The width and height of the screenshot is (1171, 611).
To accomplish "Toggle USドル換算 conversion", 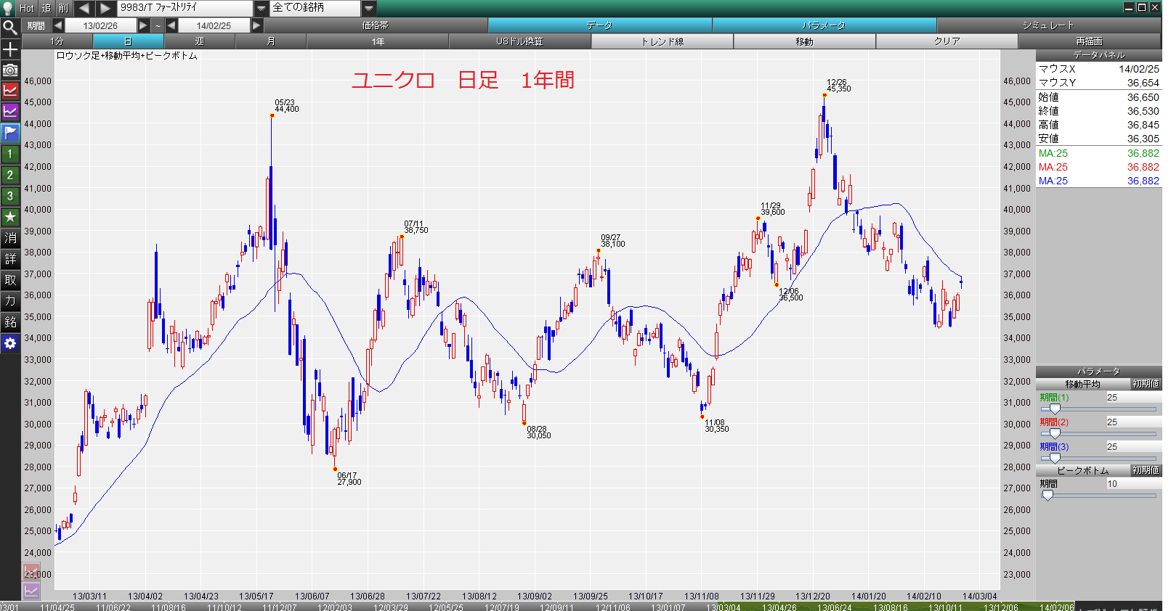I will coord(519,41).
